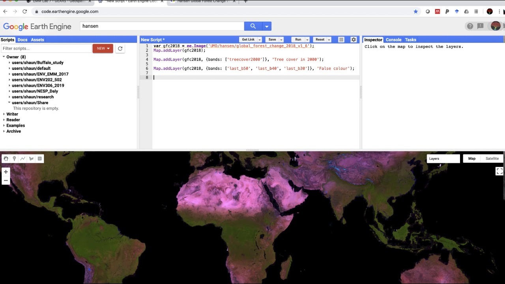Select the draw line tool
This screenshot has width=505, height=284.
[x=23, y=159]
